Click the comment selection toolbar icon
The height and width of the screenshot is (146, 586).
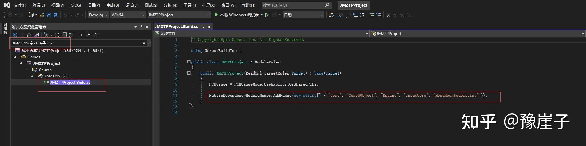pos(372,15)
